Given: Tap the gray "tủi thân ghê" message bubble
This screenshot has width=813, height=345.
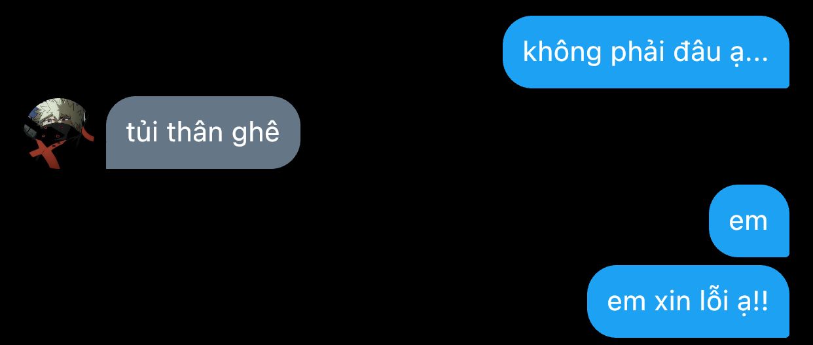Looking at the screenshot, I should (203, 132).
